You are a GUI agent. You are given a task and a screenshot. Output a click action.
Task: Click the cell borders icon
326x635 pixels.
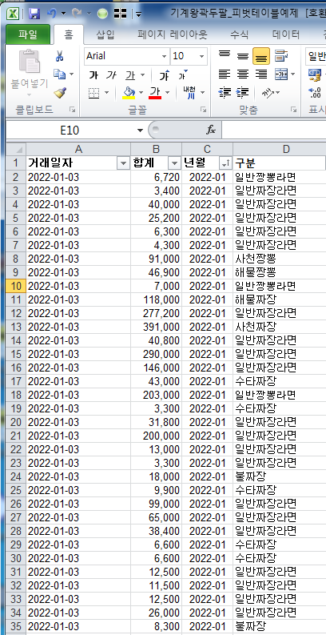93,93
